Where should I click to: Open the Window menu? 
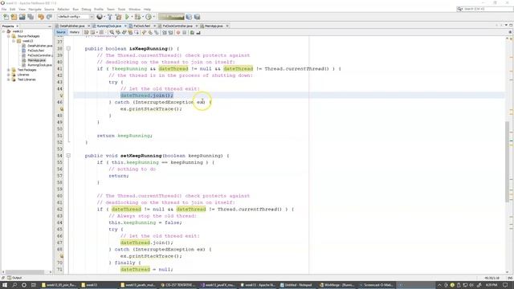pyautogui.click(x=134, y=9)
